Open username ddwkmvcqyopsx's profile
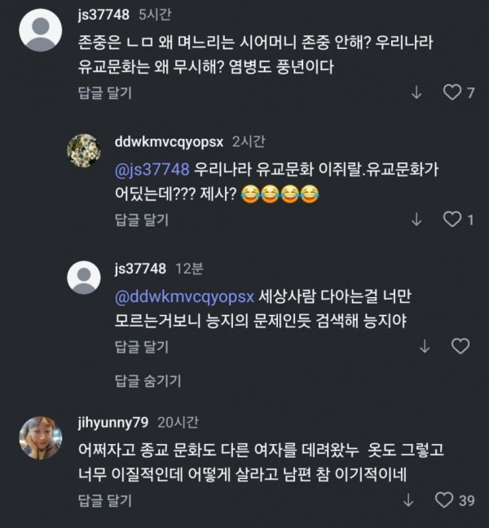The width and height of the screenshot is (489, 528). (x=170, y=142)
